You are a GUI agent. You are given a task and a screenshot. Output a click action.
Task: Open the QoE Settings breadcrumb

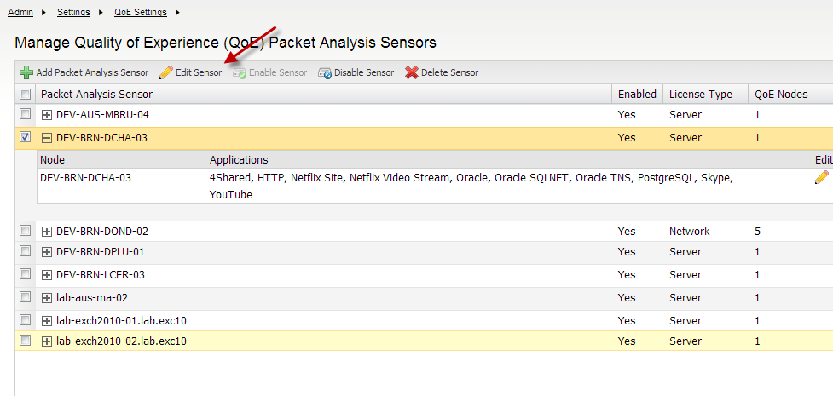[142, 12]
